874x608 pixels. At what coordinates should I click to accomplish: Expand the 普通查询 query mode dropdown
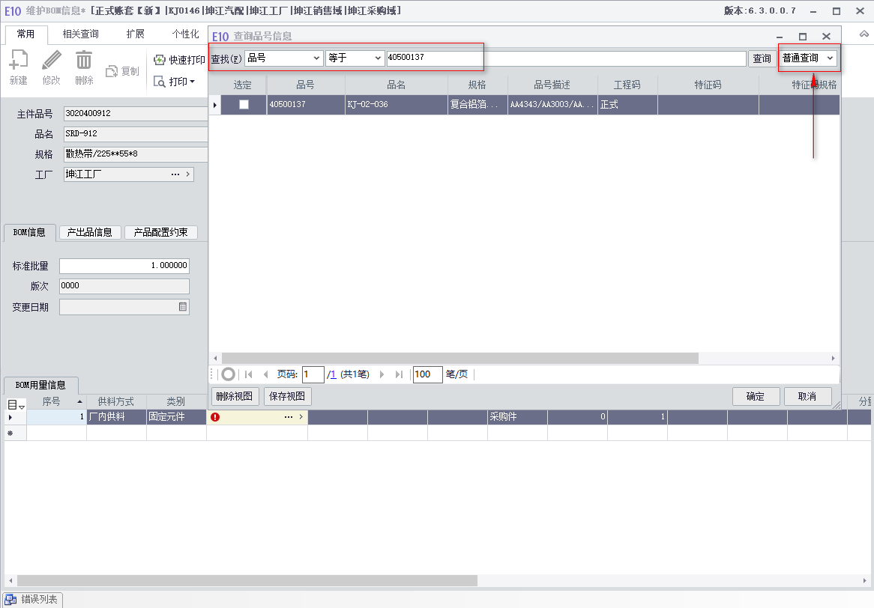point(830,58)
